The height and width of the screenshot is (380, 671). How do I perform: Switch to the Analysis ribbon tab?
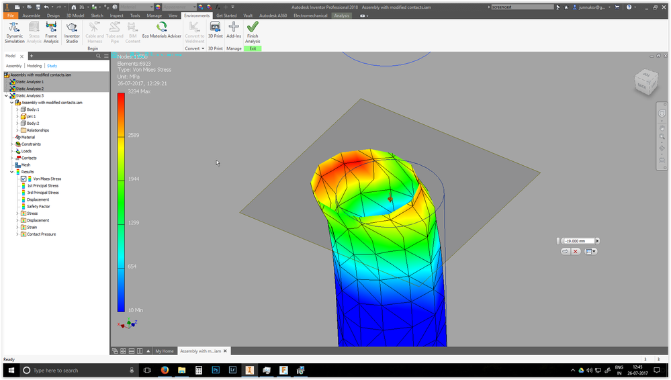click(x=341, y=15)
